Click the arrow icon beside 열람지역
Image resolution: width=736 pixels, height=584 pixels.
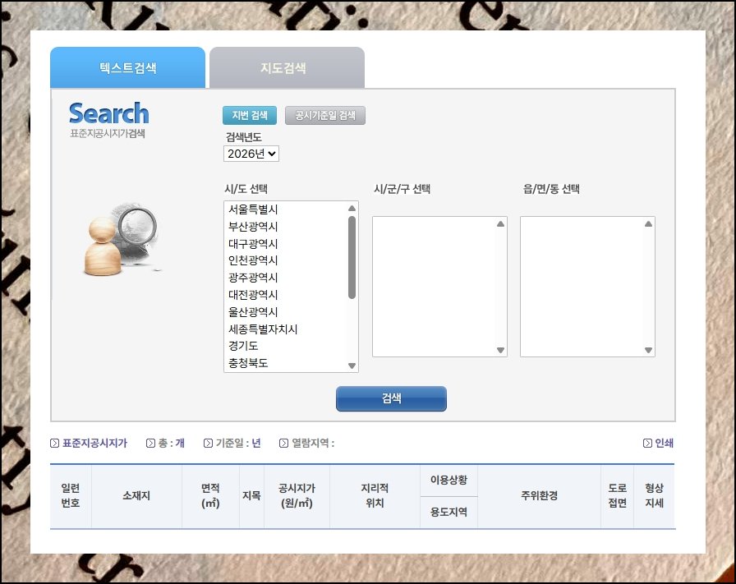pos(283,444)
